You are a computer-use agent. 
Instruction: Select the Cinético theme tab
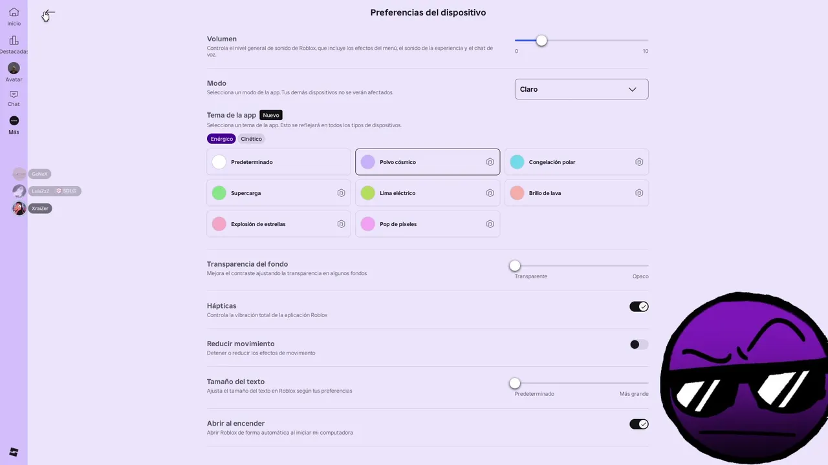pyautogui.click(x=251, y=139)
